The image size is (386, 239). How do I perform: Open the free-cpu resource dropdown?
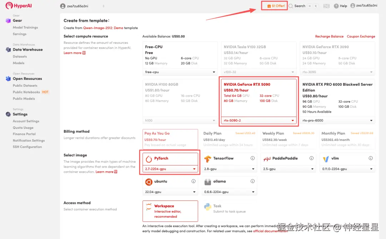pos(180,72)
